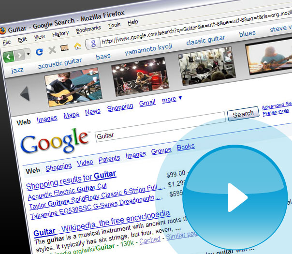The width and height of the screenshot is (292, 254).
Task: Open Guitar - Wikipedia result link
Action: click(x=102, y=223)
